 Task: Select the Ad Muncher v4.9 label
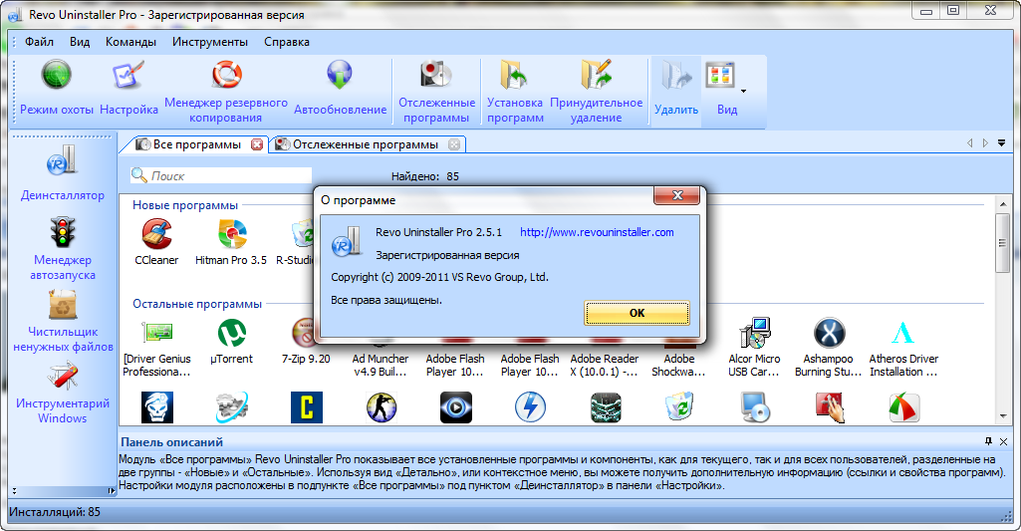(381, 365)
